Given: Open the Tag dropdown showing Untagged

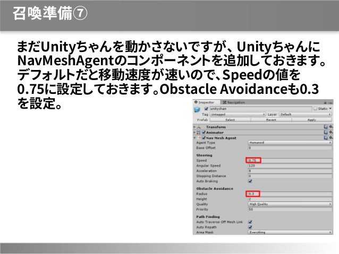Looking at the screenshot, I should pyautogui.click(x=238, y=115).
